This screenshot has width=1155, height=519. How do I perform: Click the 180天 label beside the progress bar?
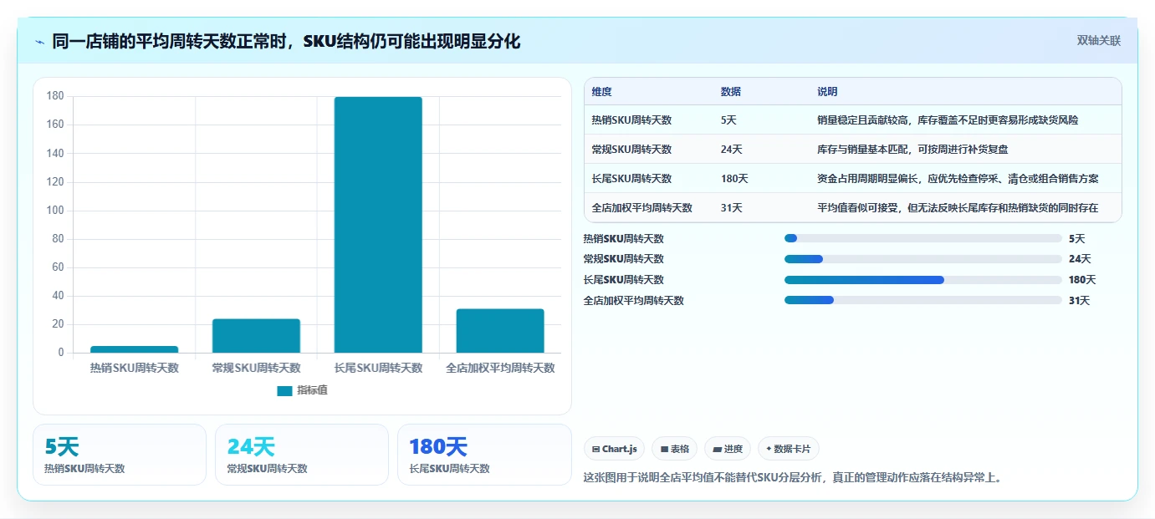[x=1082, y=280]
